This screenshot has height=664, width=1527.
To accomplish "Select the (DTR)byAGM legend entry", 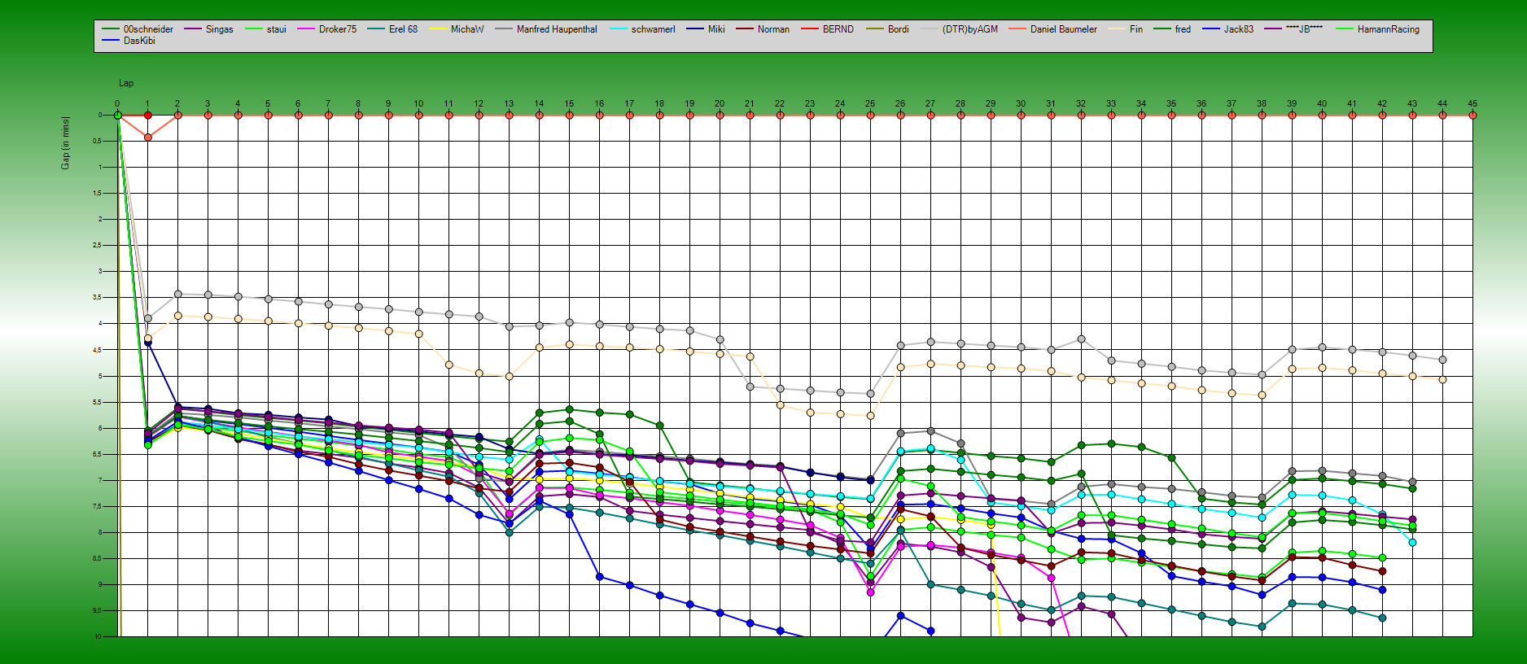I will pyautogui.click(x=960, y=29).
